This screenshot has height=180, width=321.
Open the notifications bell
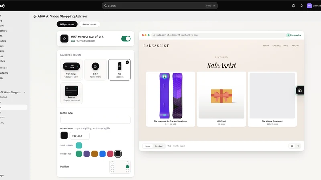pos(301,6)
